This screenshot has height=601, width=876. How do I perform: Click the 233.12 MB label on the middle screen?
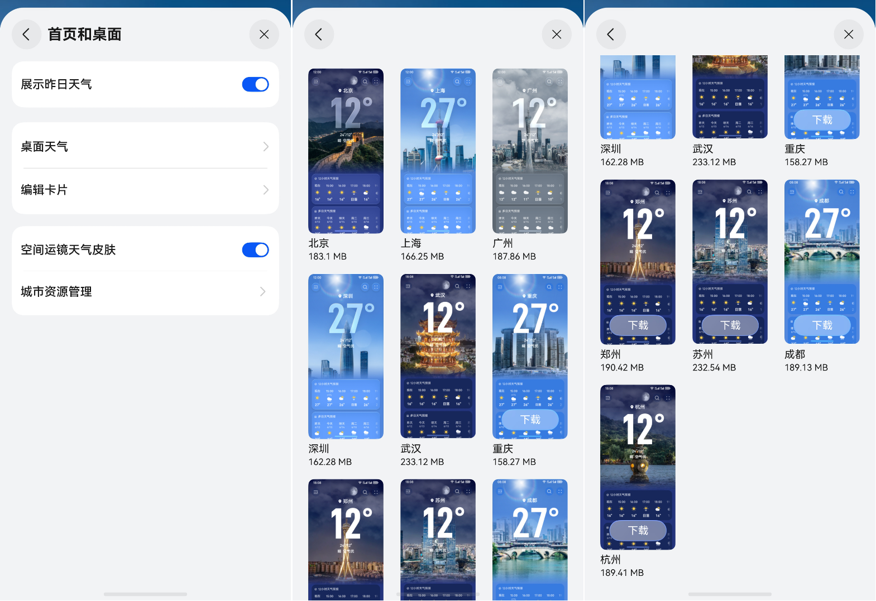click(x=422, y=462)
